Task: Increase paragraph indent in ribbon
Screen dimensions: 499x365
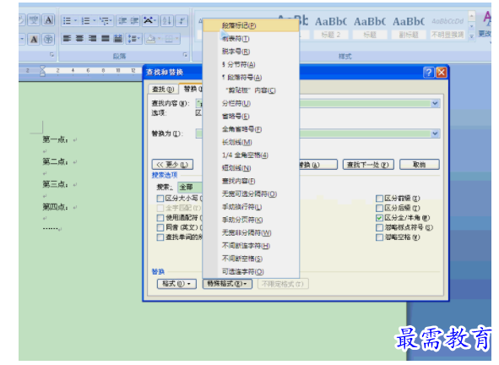Action: [x=134, y=21]
